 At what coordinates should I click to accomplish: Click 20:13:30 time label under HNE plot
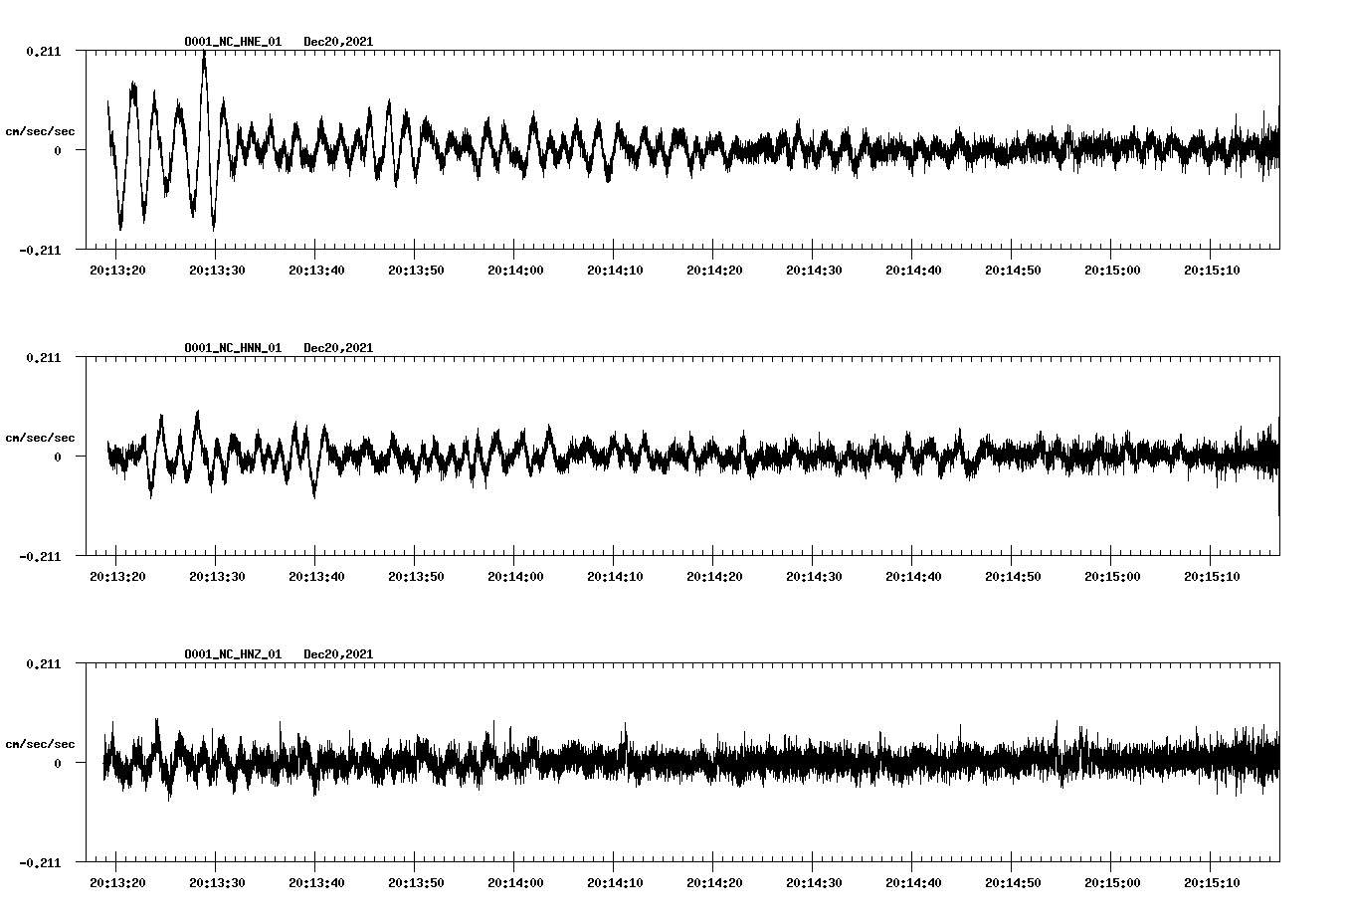(217, 271)
